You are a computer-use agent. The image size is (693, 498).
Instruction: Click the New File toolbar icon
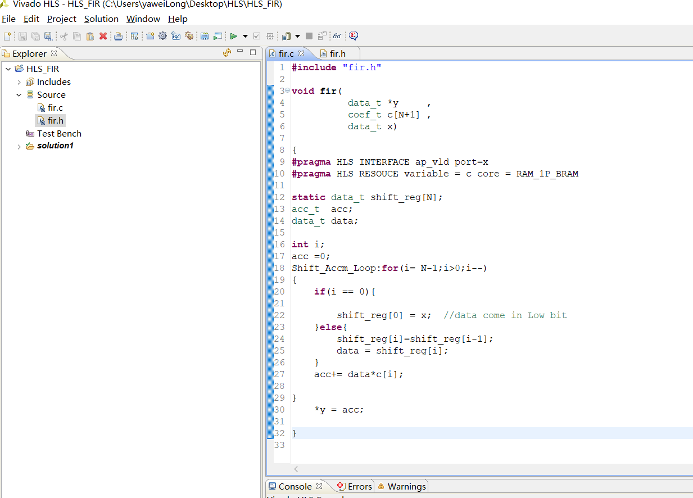(7, 36)
